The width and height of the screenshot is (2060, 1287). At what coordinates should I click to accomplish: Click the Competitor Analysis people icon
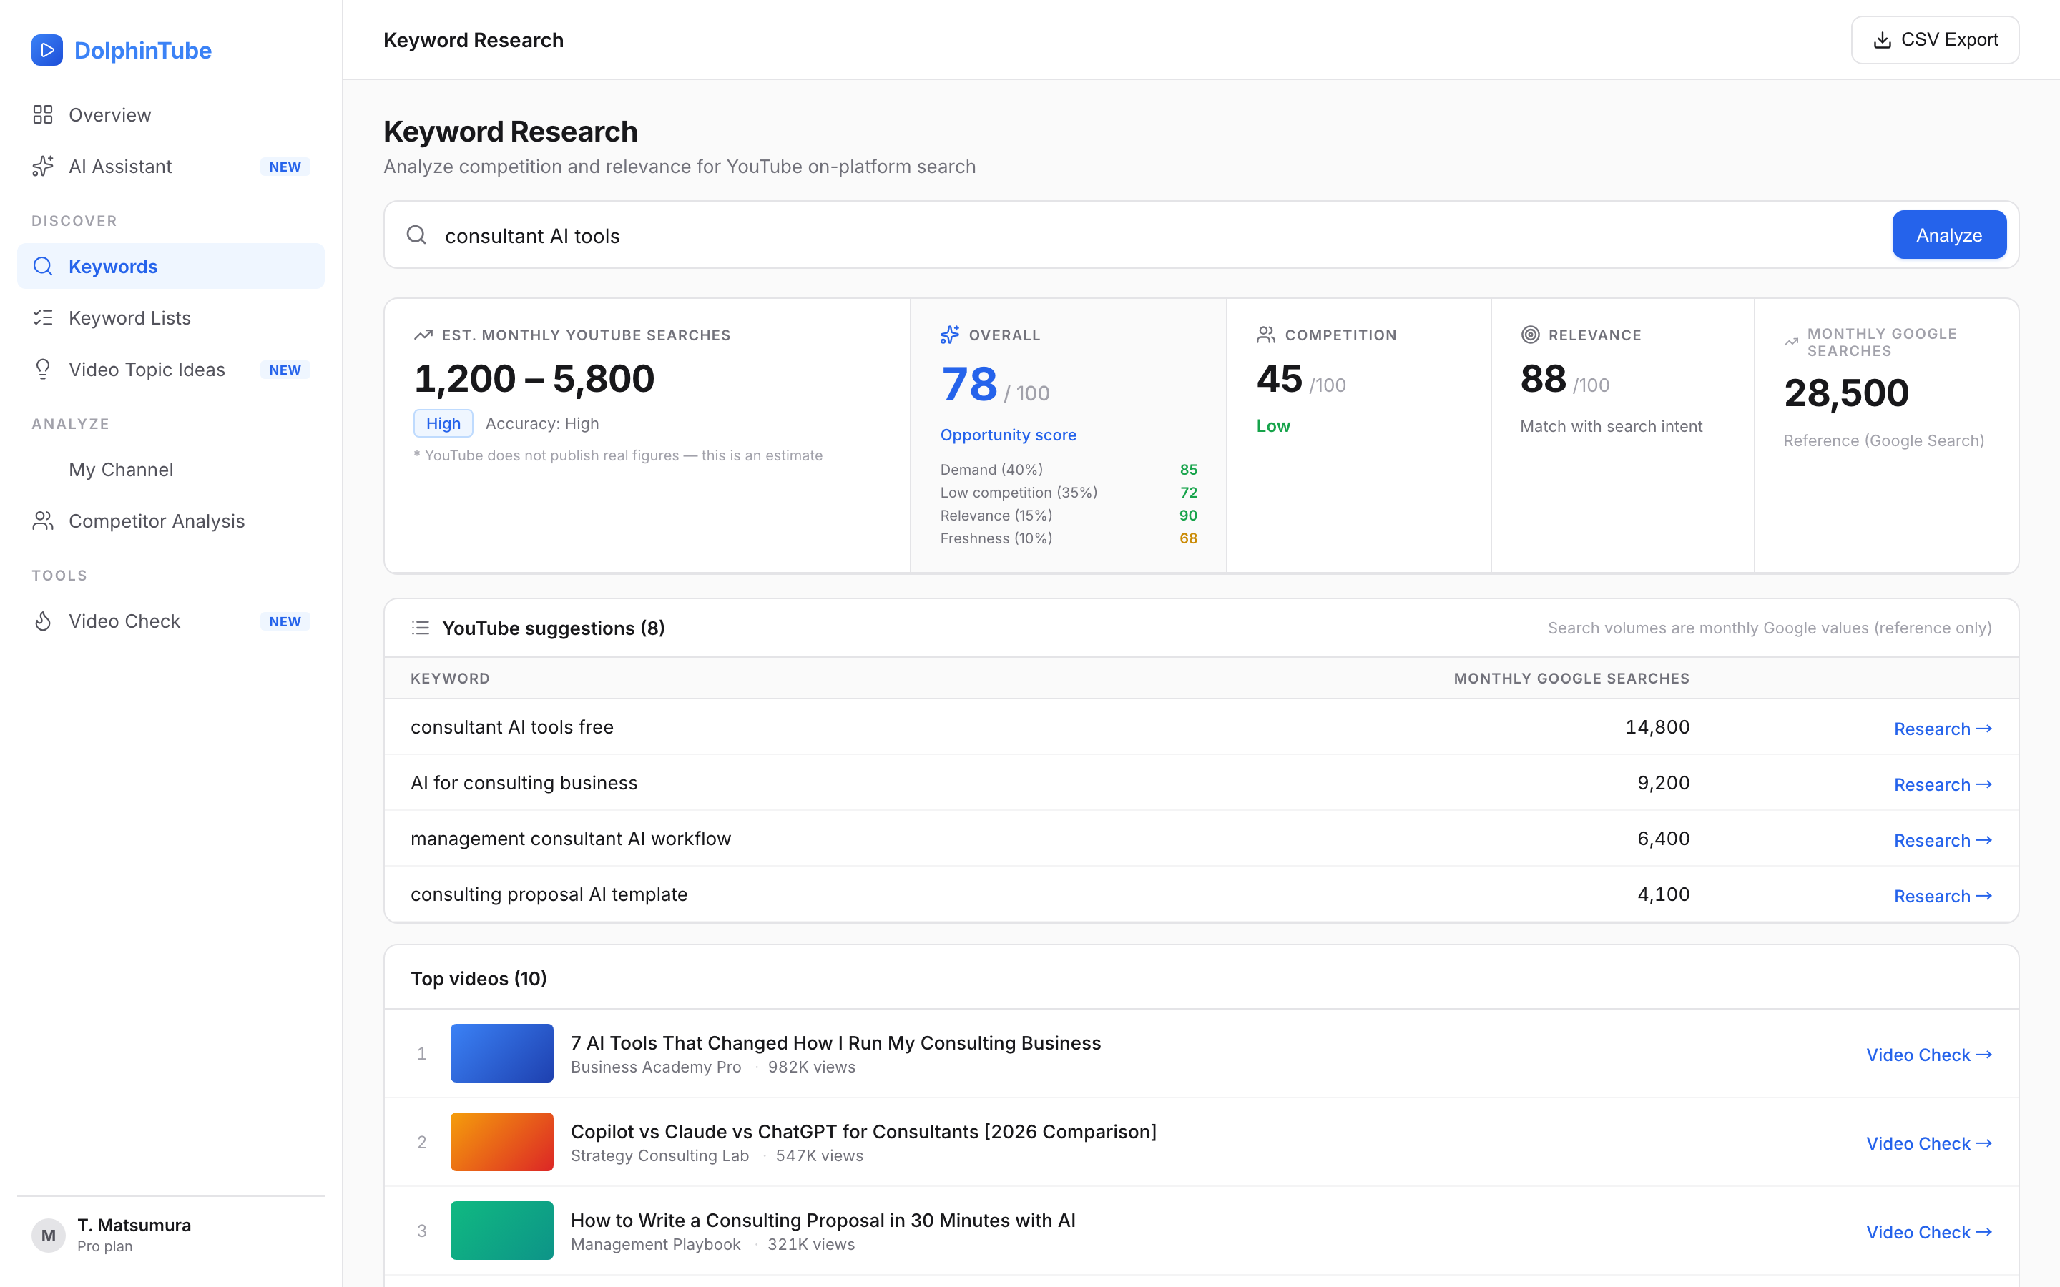43,521
